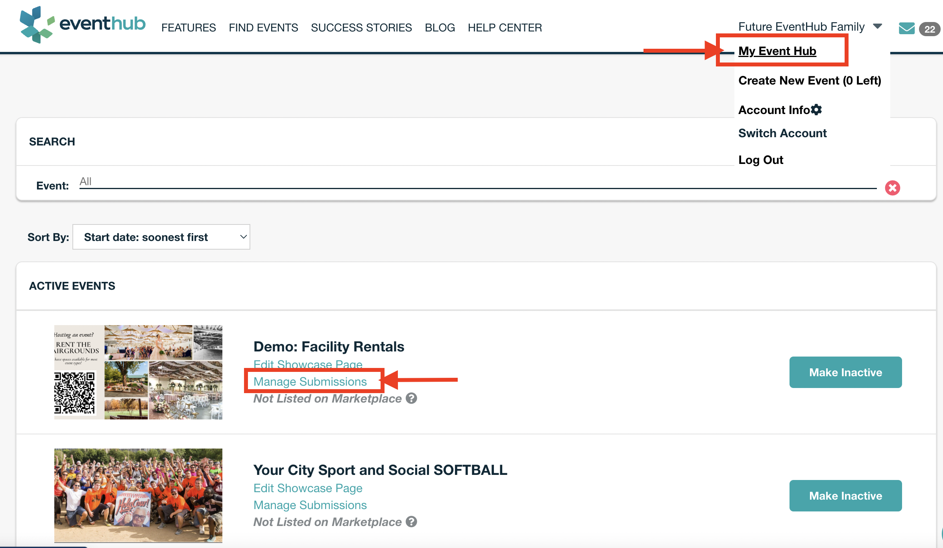Viewport: 943px width, 548px height.
Task: Visit the BLOG page
Action: click(440, 28)
